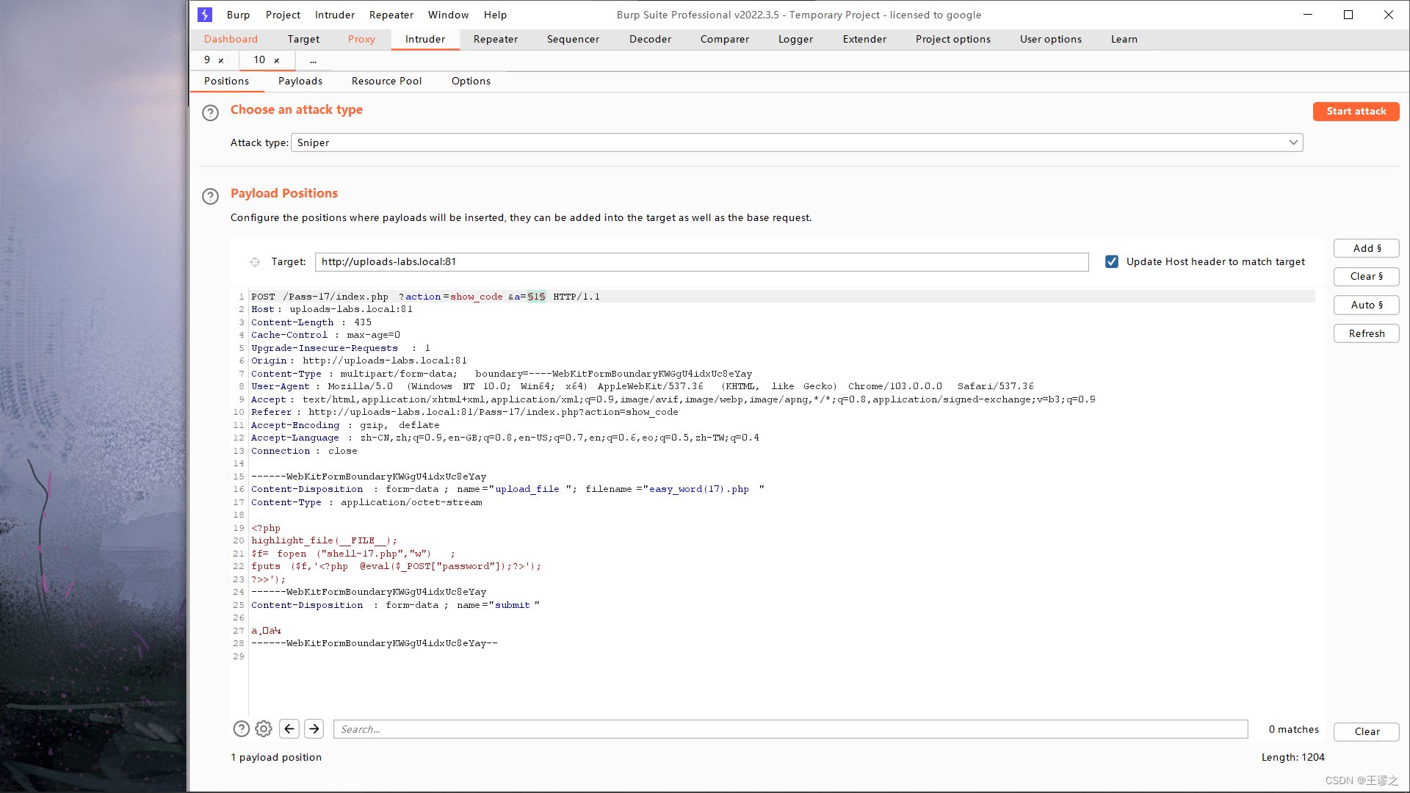Viewport: 1410px width, 793px height.
Task: Open the User options tab
Action: (x=1050, y=39)
